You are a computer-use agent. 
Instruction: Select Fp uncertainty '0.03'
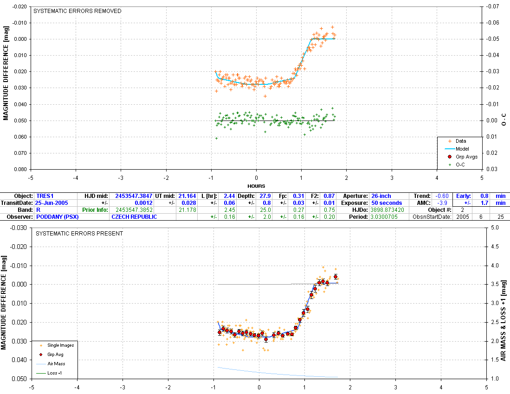(x=298, y=203)
